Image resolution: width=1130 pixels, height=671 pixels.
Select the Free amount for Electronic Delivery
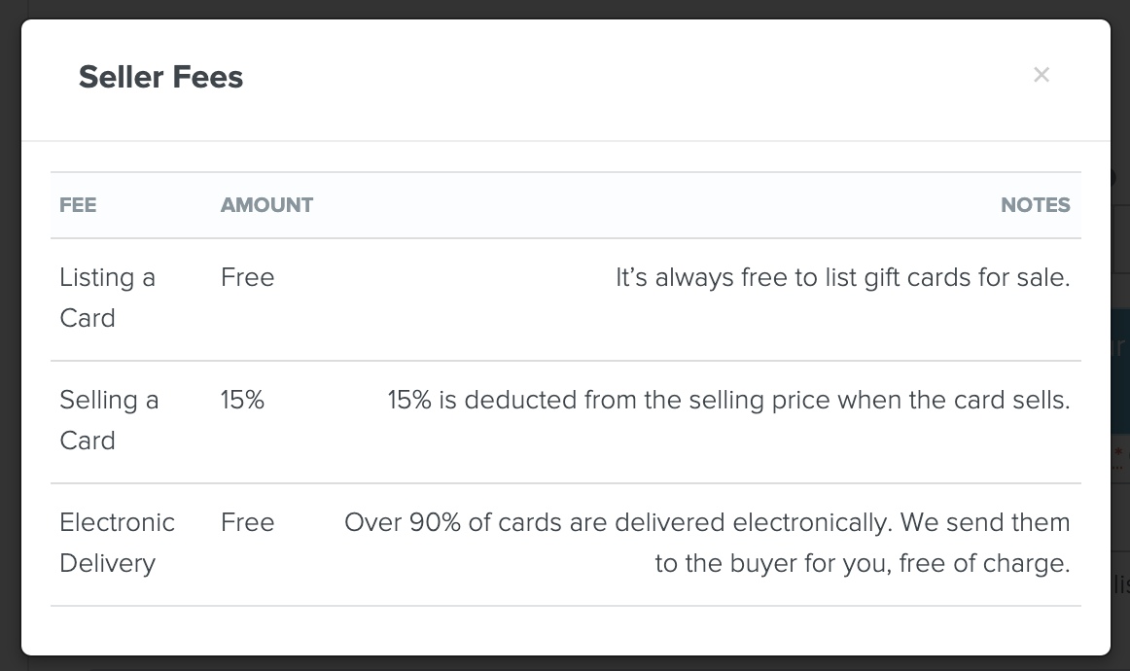click(x=247, y=522)
